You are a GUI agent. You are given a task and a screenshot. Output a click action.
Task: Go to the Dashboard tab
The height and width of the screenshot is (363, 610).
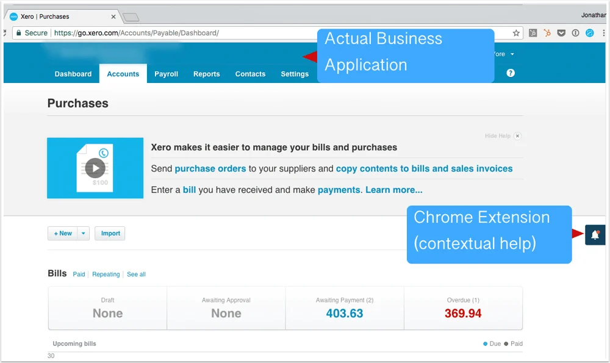(x=73, y=74)
